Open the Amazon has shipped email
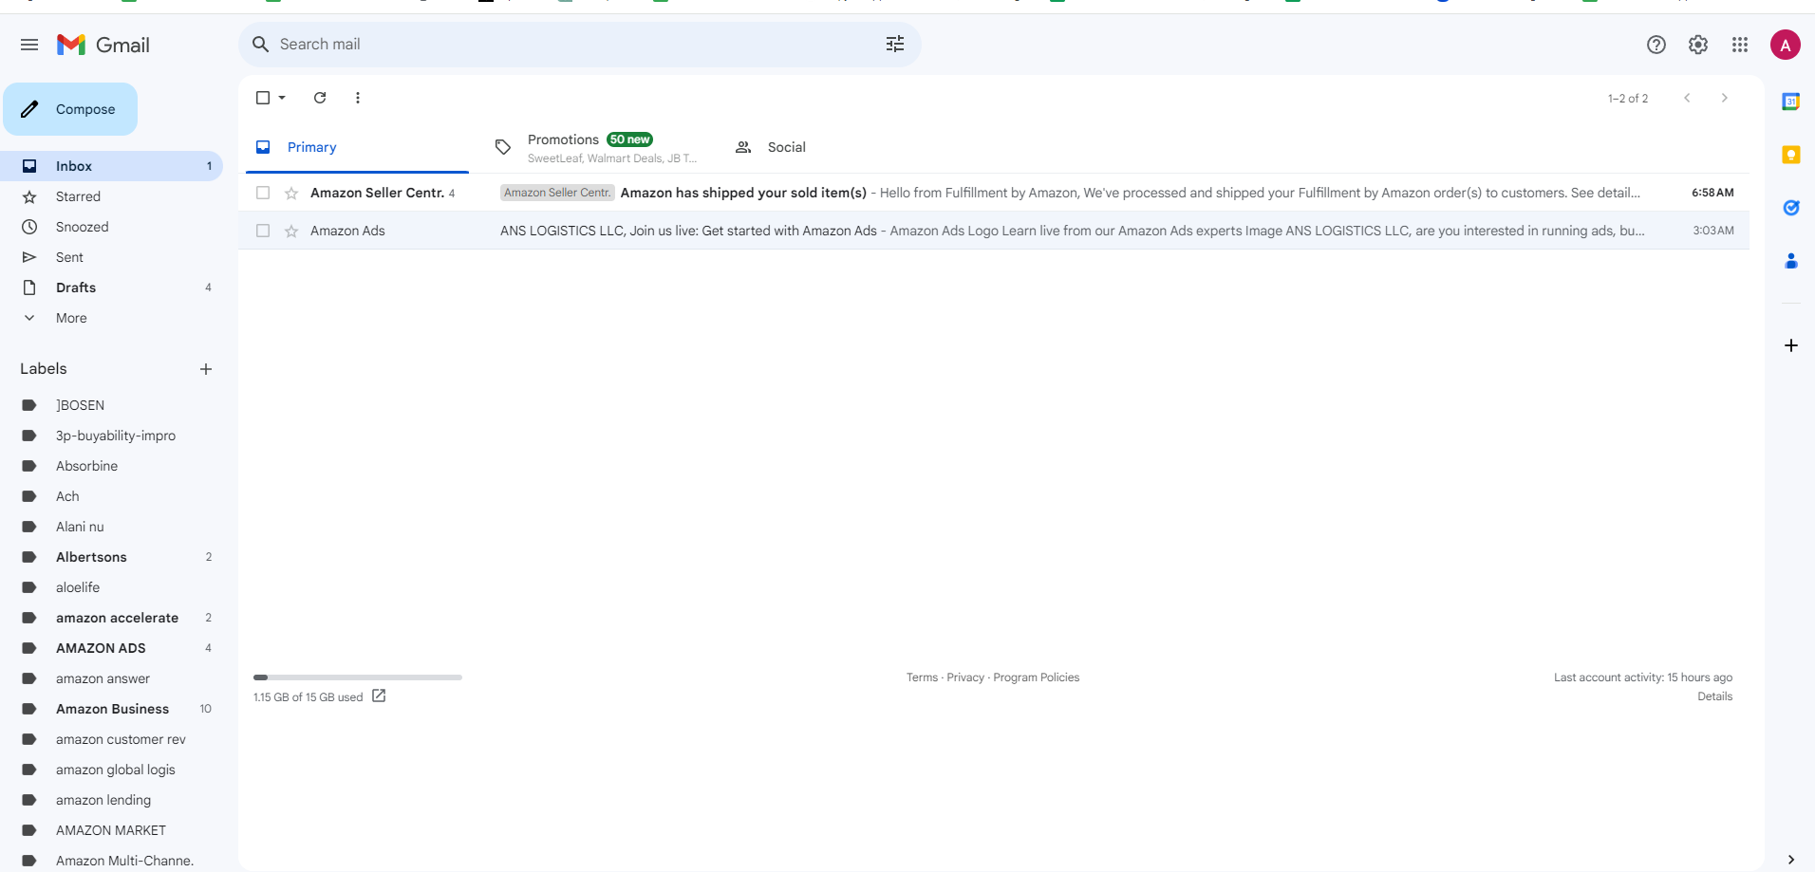1815x872 pixels. pyautogui.click(x=994, y=193)
